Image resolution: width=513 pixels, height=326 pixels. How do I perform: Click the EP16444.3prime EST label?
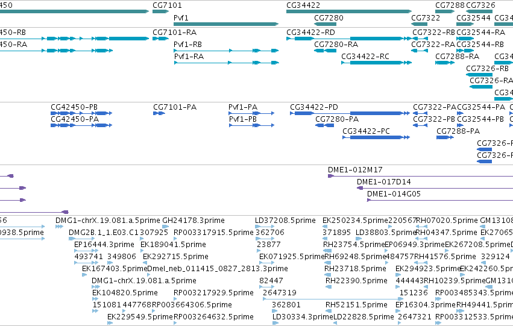(x=104, y=245)
